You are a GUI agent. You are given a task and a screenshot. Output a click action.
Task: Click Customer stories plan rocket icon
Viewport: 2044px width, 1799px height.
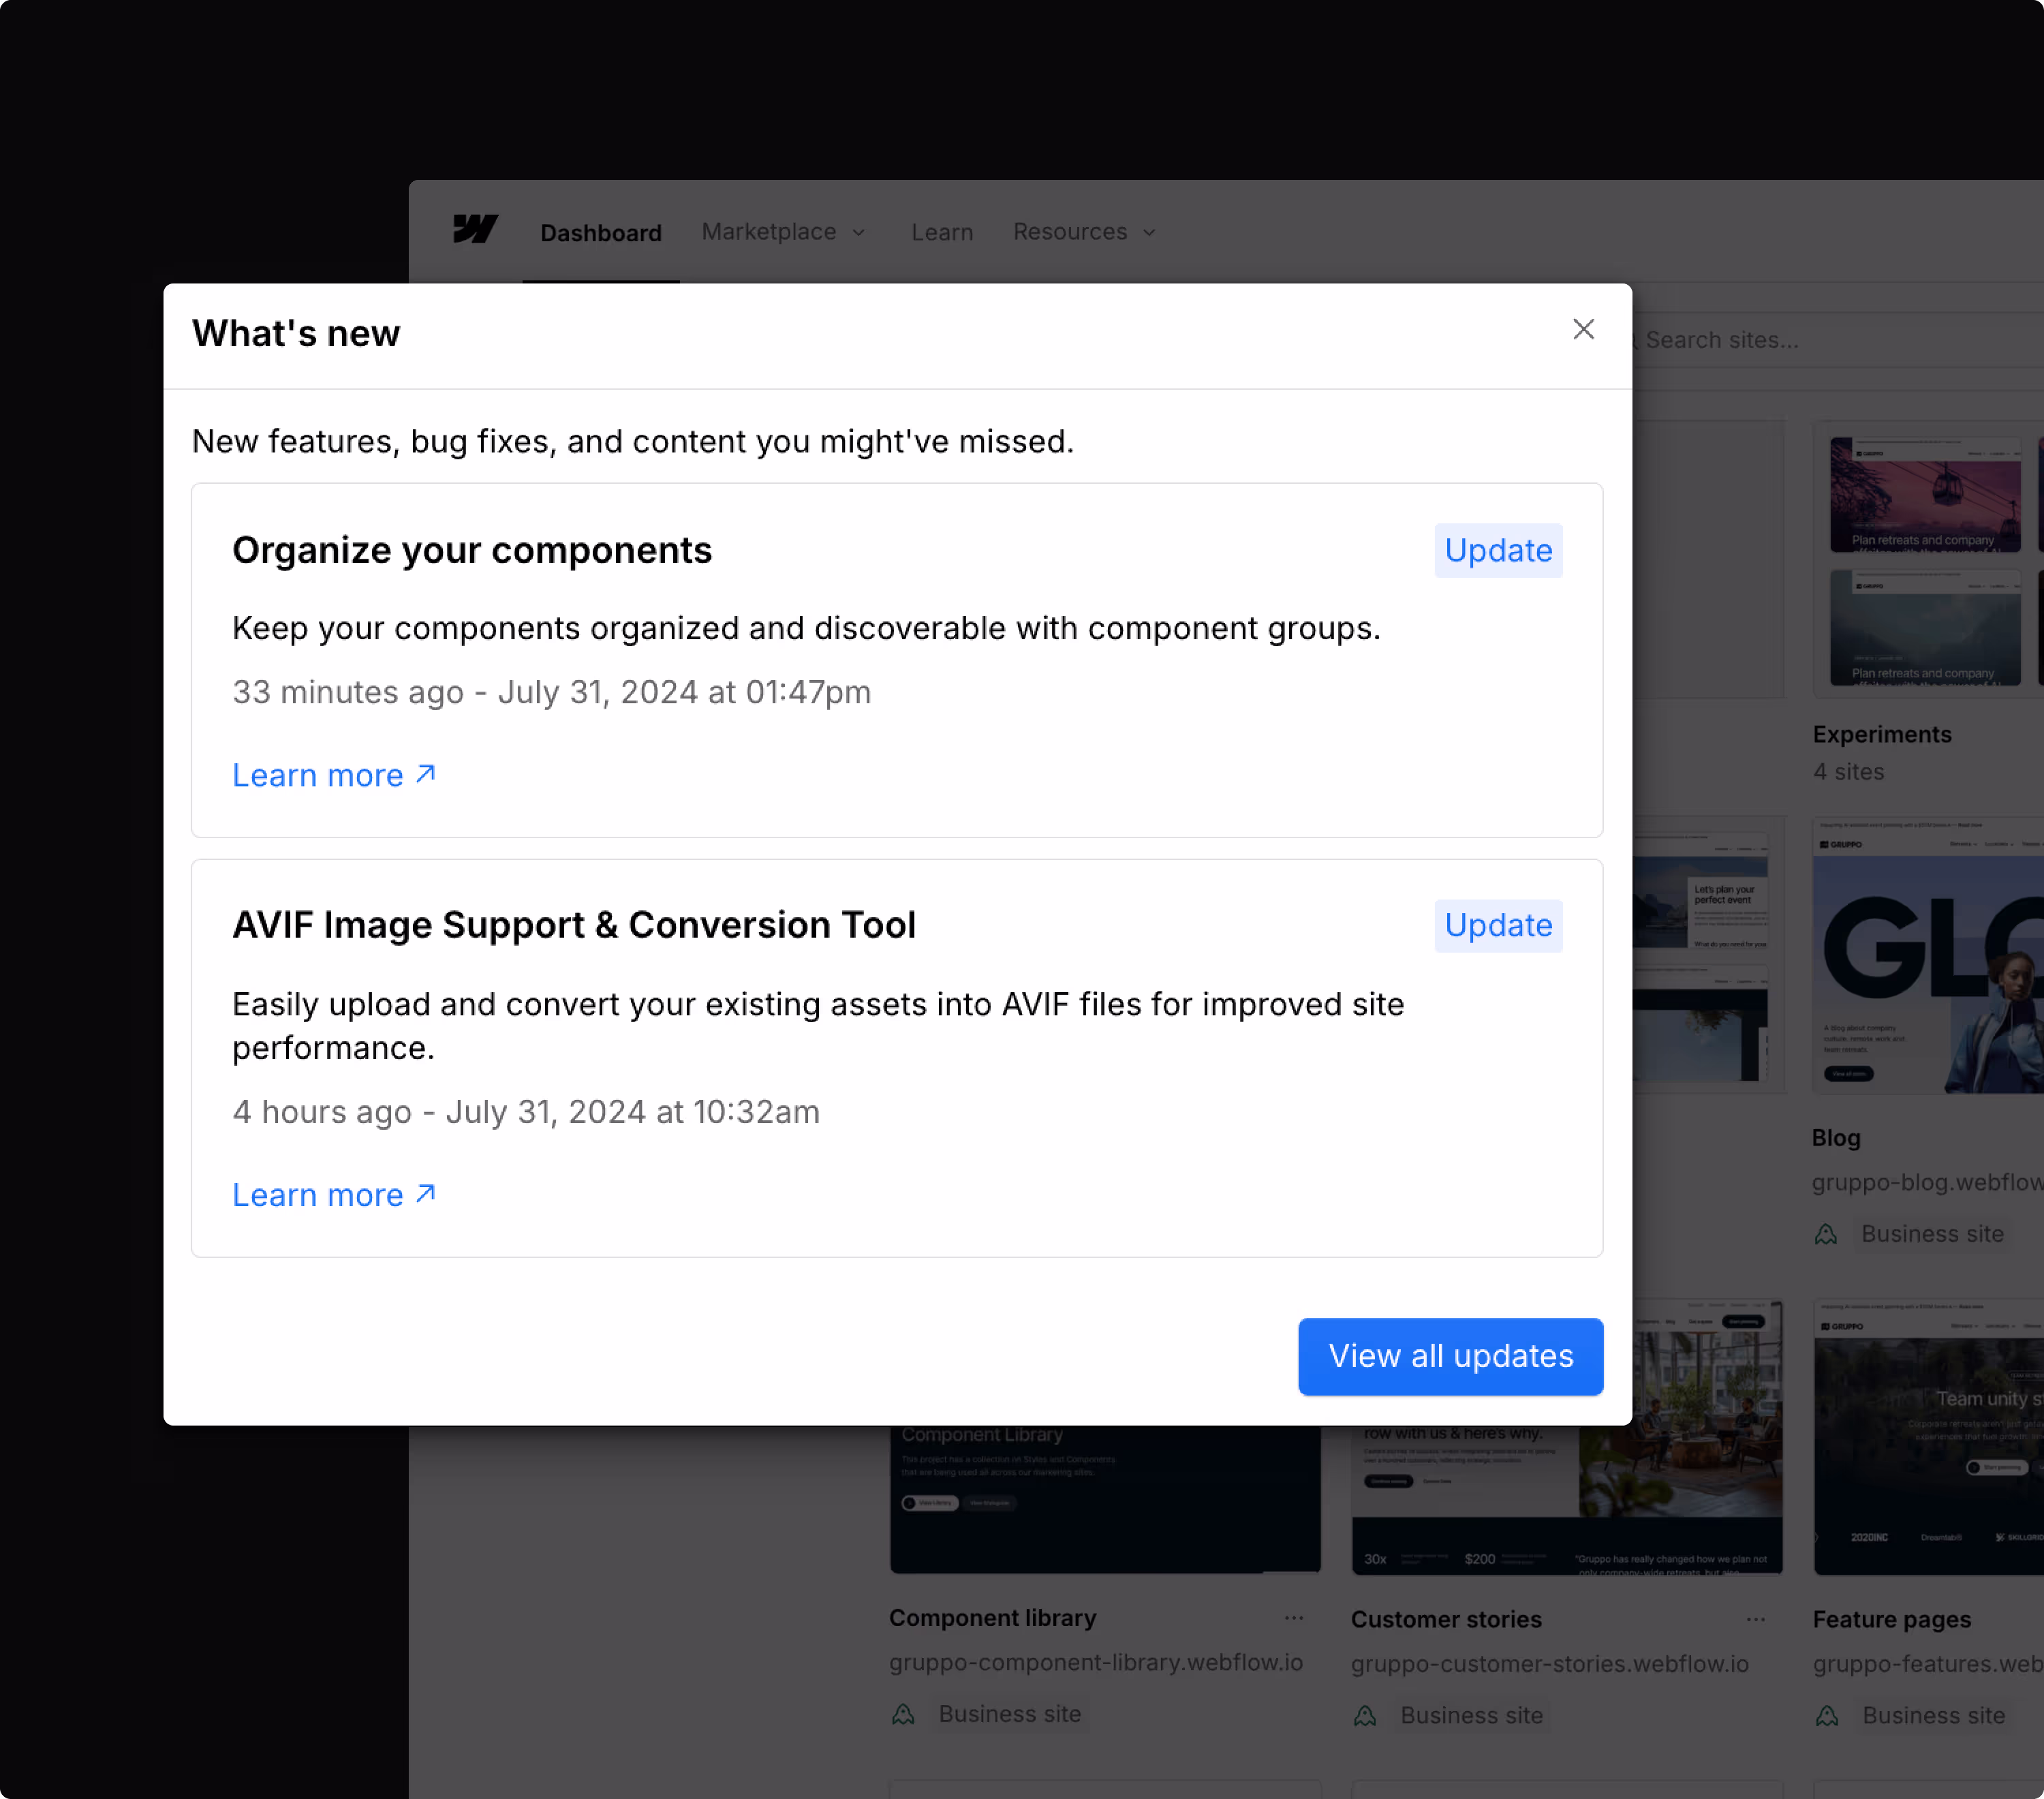point(1365,1716)
